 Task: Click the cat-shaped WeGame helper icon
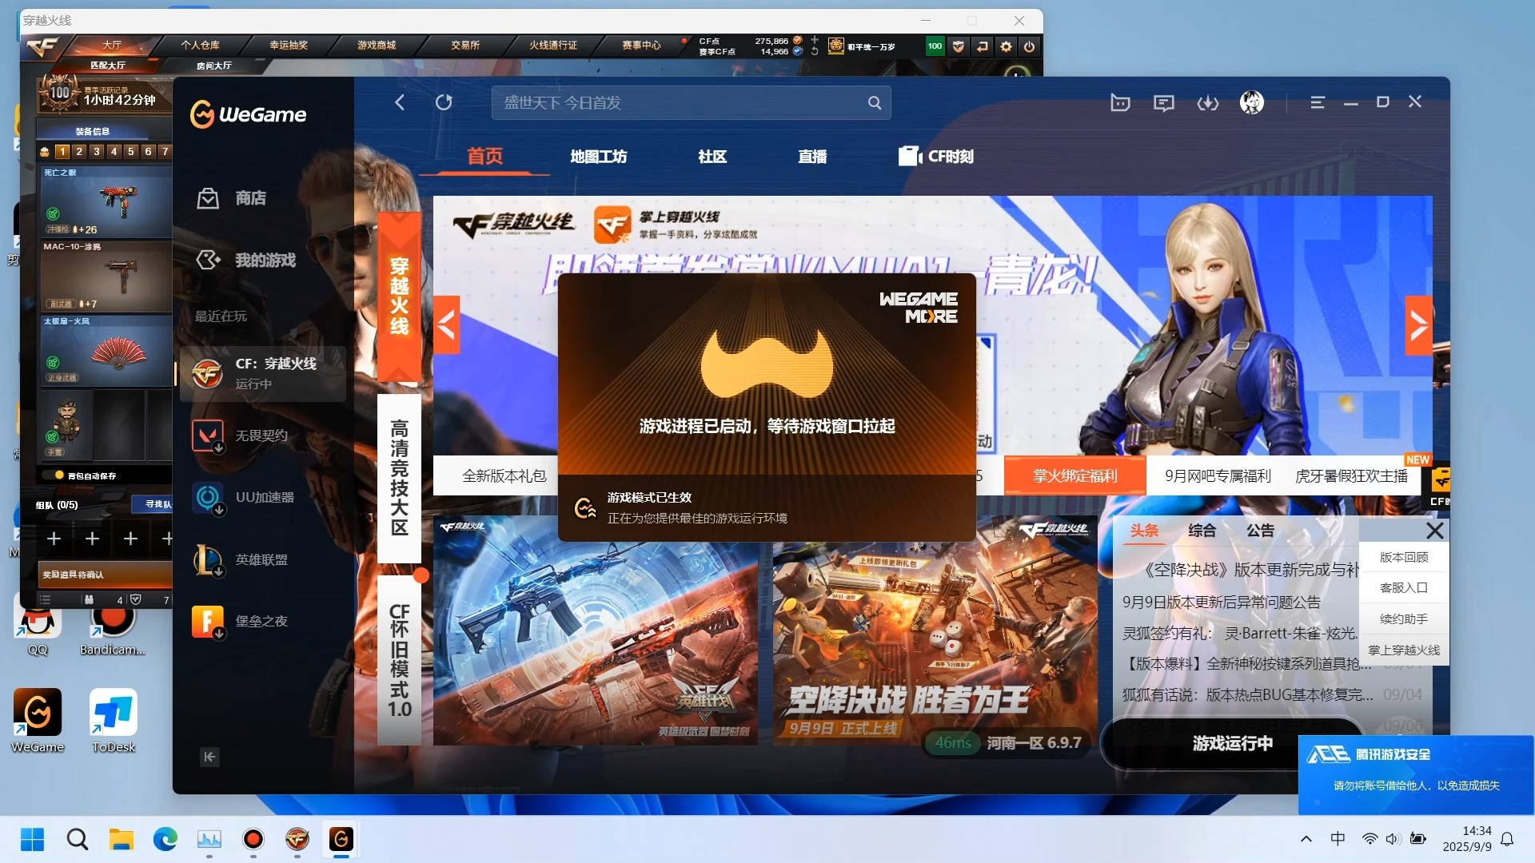(1120, 102)
